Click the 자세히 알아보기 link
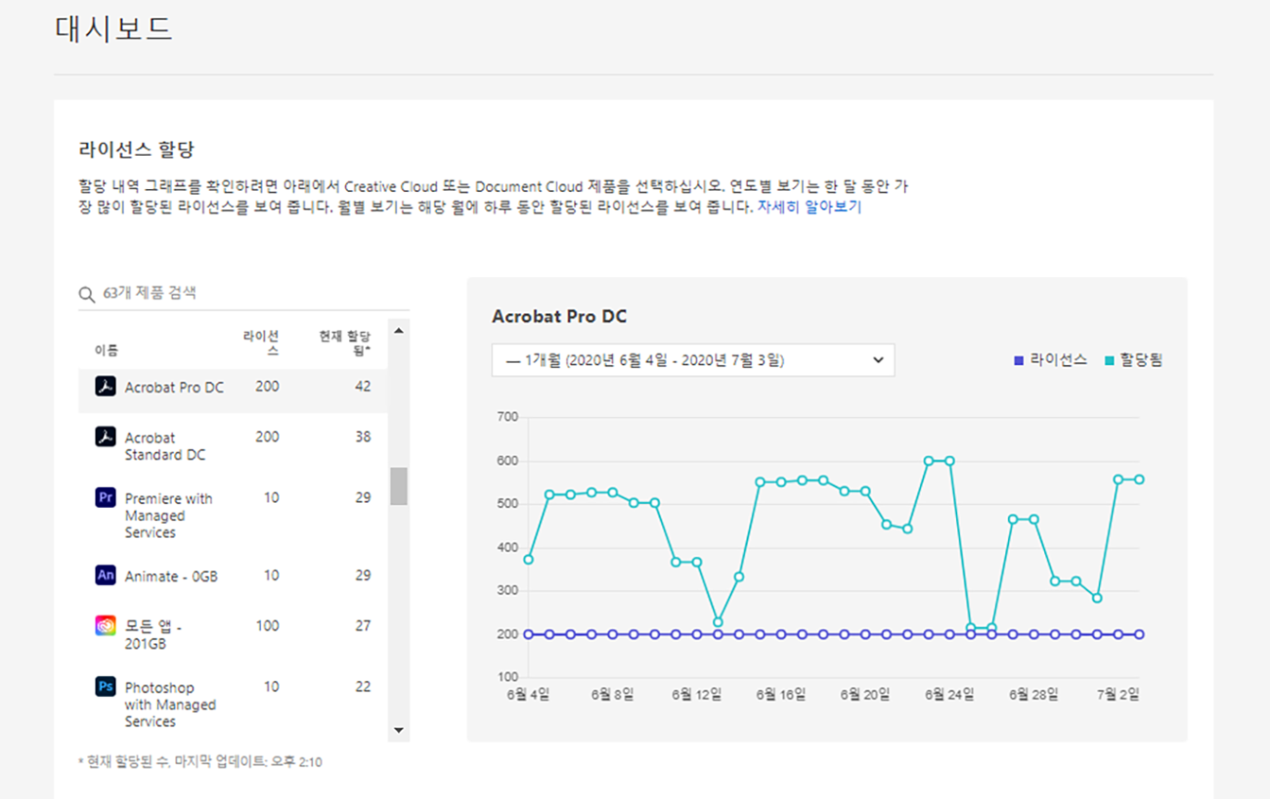1270x799 pixels. pyautogui.click(x=809, y=207)
